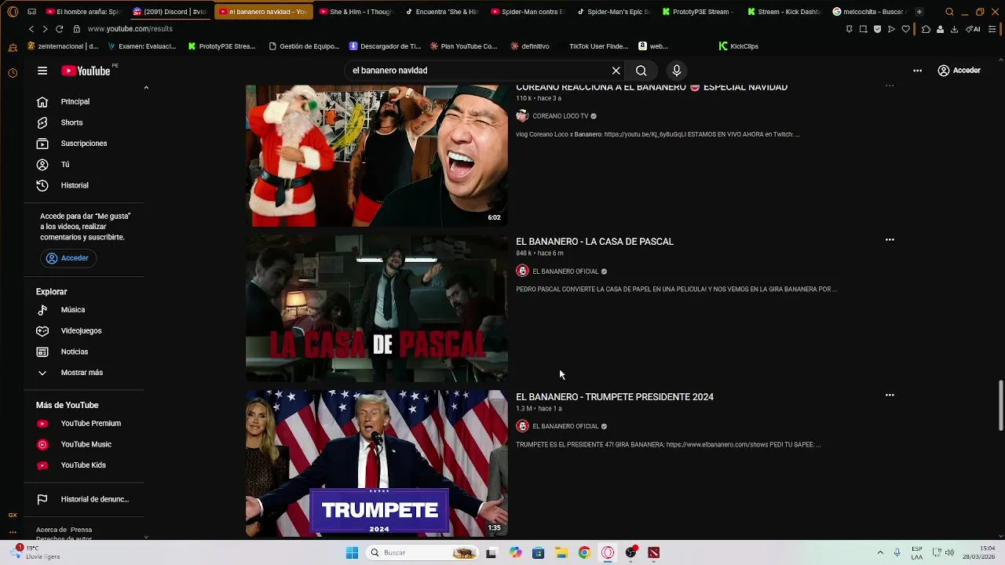
Task: Open Windows Start menu
Action: click(x=352, y=552)
